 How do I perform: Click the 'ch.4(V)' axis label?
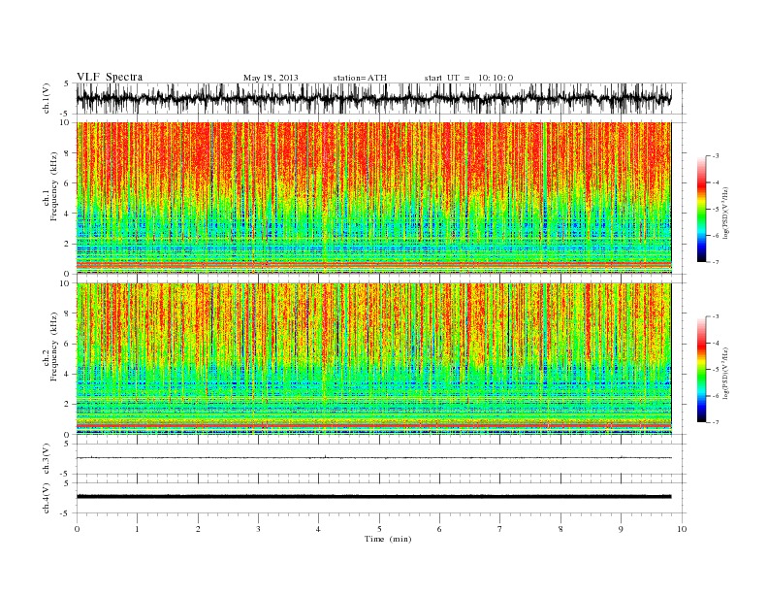pyautogui.click(x=47, y=498)
